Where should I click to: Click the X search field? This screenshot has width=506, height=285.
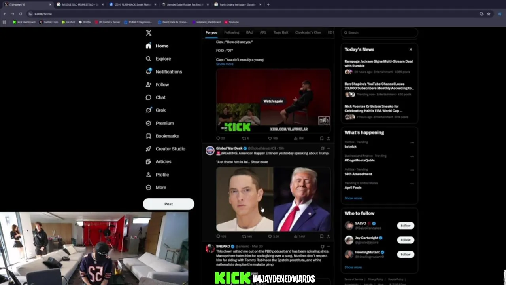pyautogui.click(x=379, y=32)
